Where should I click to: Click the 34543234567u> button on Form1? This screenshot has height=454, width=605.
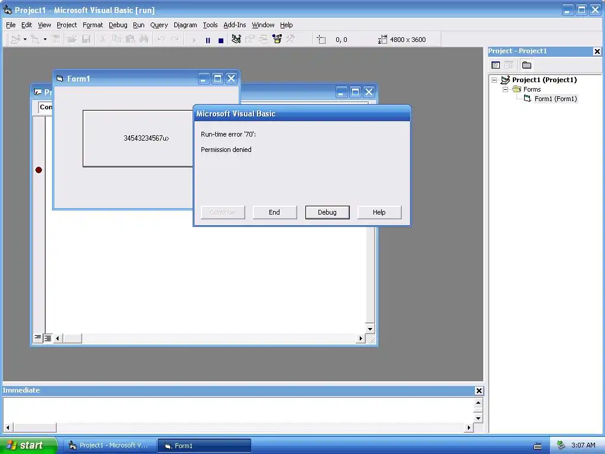(x=138, y=138)
